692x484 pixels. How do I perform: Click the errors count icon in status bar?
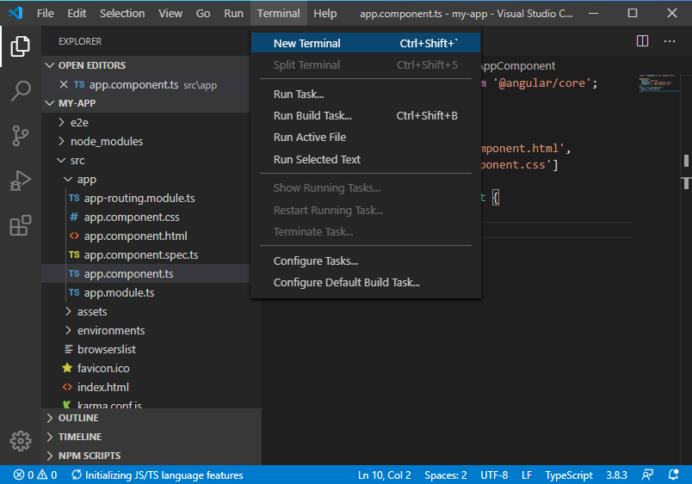tap(19, 475)
